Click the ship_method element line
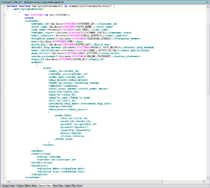The image size is (210, 188). point(68,80)
